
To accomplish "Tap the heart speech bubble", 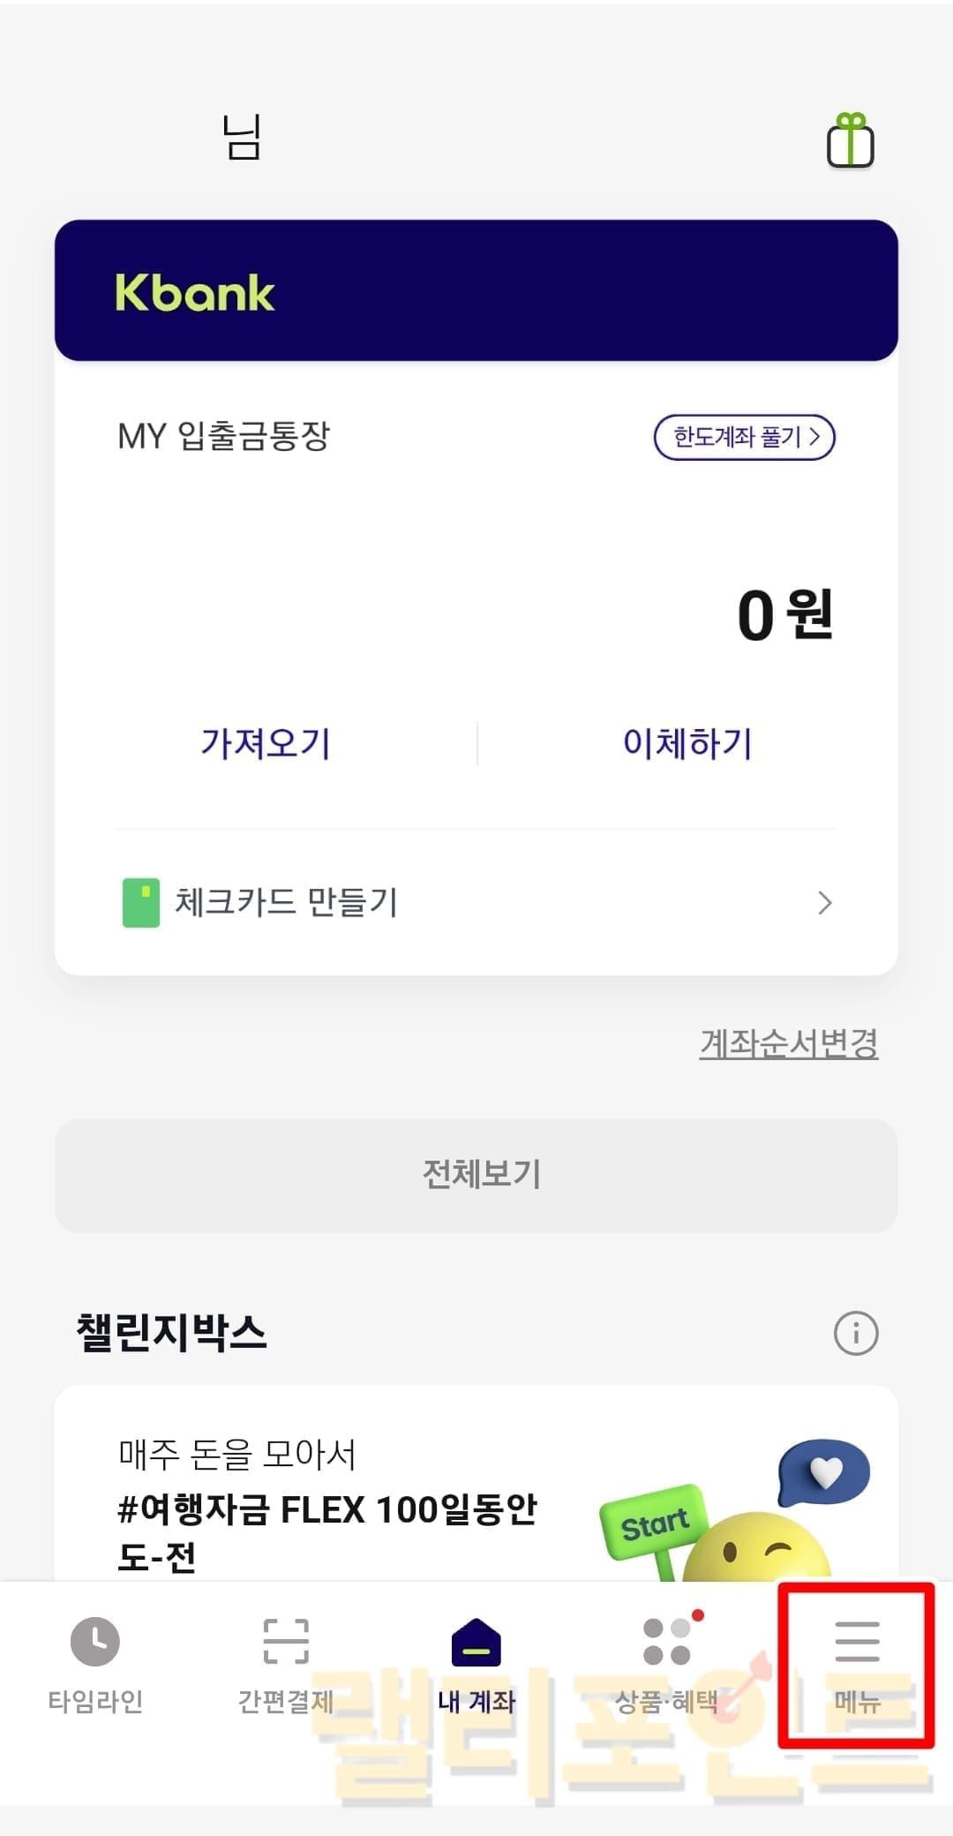I will pos(824,1471).
